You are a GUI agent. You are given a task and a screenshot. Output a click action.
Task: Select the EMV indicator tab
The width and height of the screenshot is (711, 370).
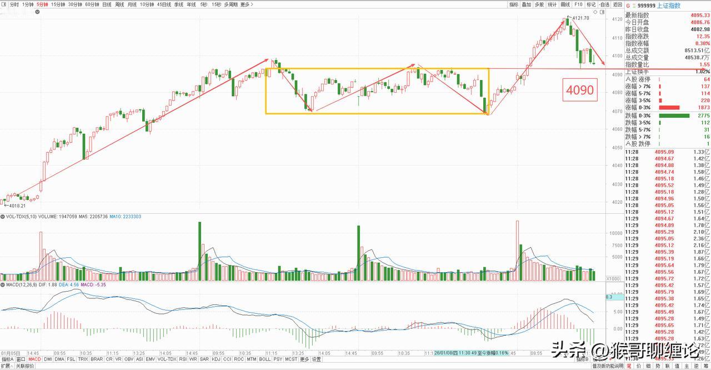pyautogui.click(x=151, y=359)
